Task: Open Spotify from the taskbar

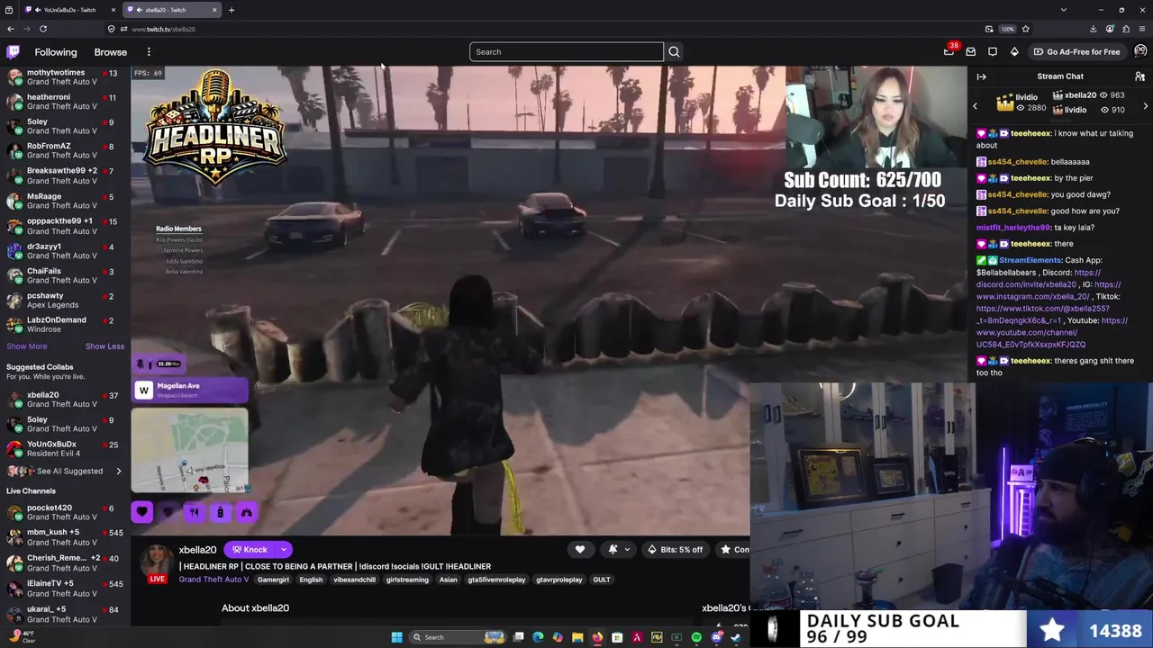Action: (696, 637)
